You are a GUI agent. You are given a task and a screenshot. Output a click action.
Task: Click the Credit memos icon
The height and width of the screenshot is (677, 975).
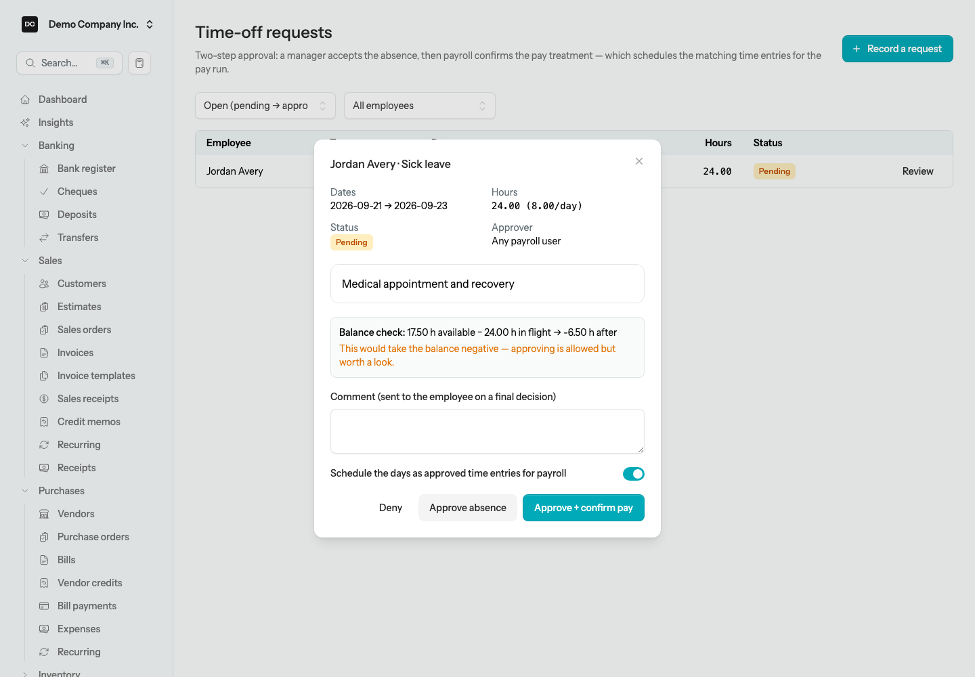point(44,422)
